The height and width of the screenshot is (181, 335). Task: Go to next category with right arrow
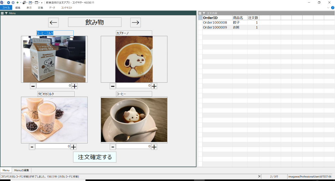(x=135, y=23)
